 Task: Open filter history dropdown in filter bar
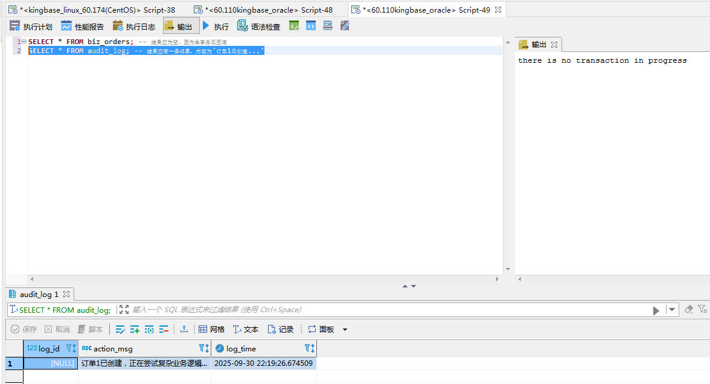(x=672, y=310)
